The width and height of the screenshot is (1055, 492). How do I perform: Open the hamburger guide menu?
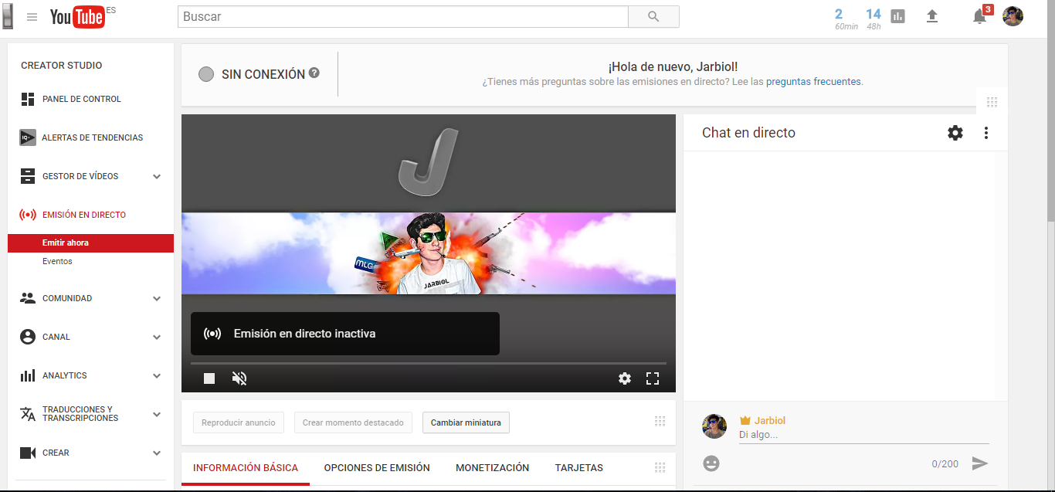coord(32,17)
